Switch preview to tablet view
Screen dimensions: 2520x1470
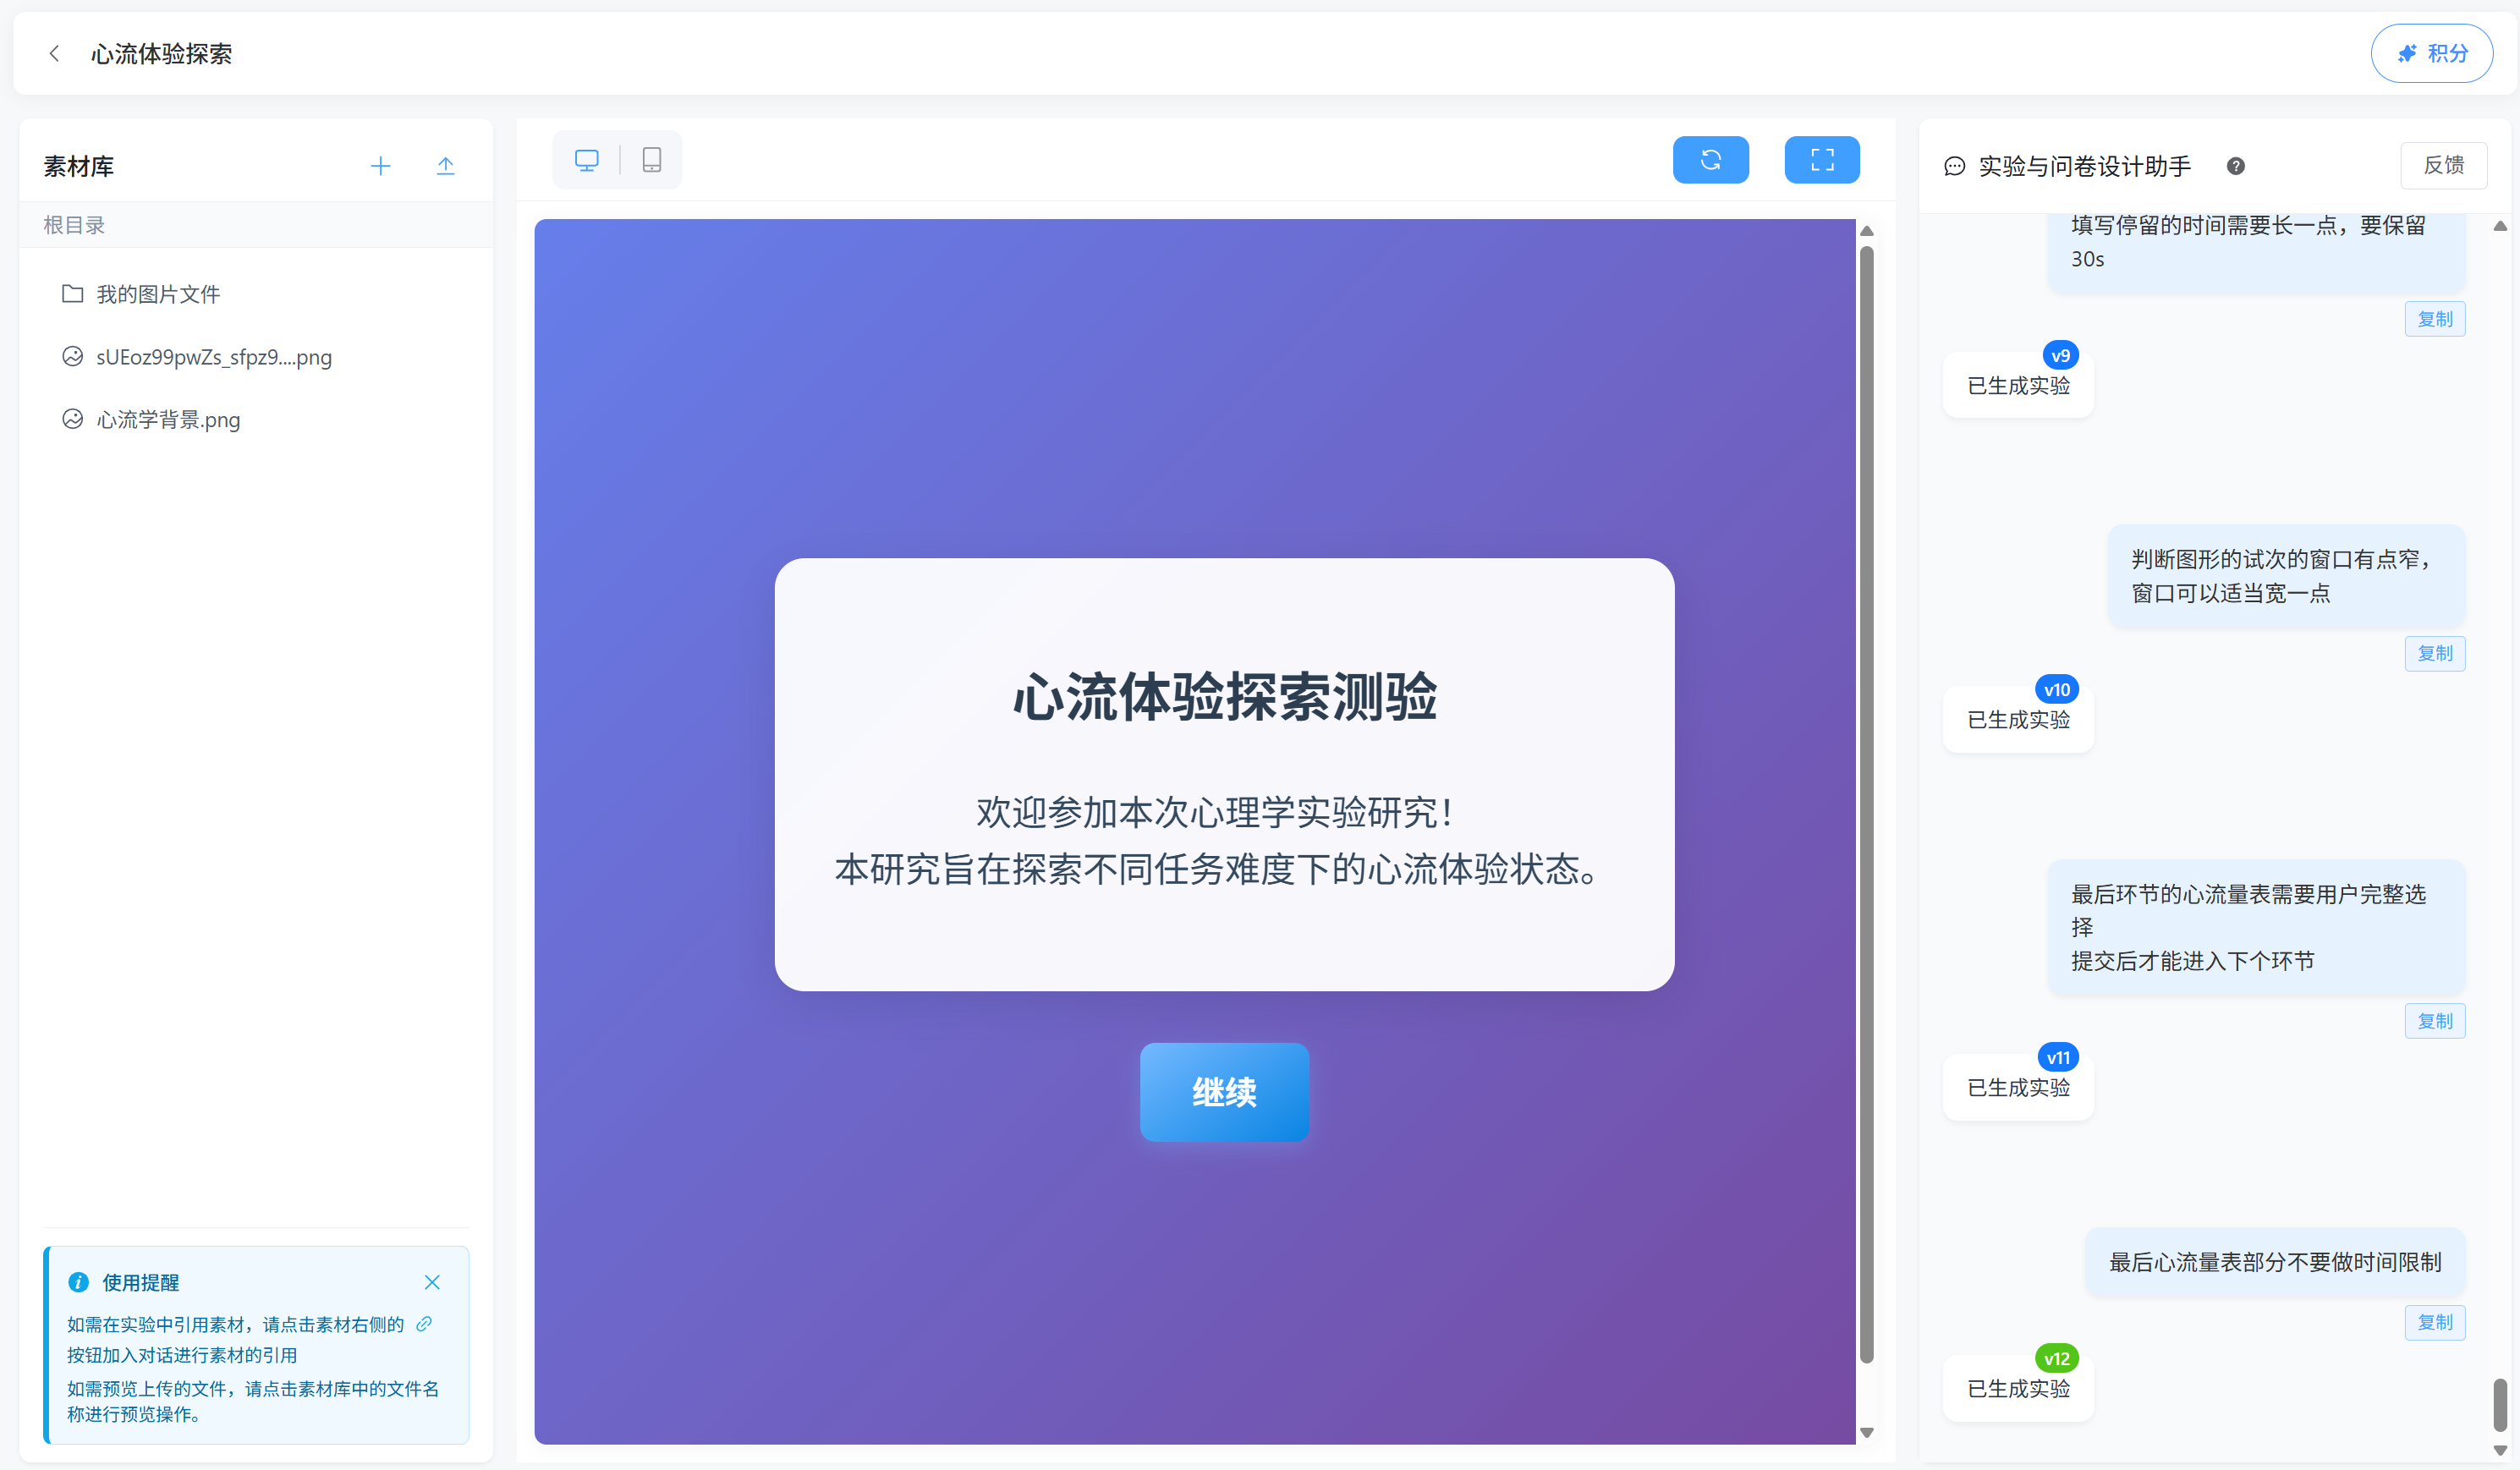(652, 160)
